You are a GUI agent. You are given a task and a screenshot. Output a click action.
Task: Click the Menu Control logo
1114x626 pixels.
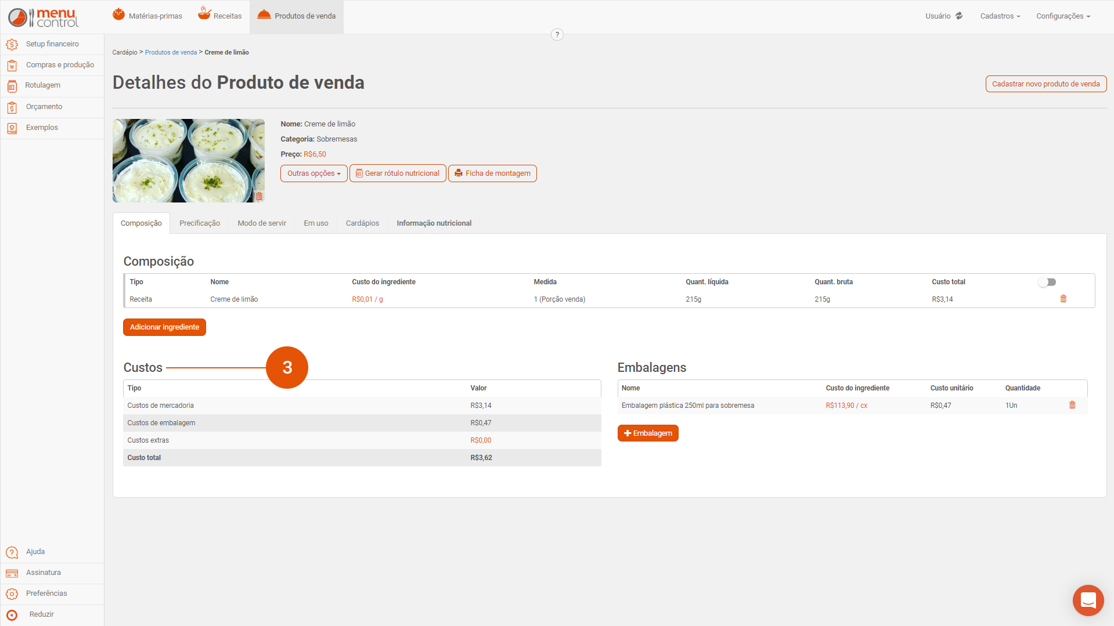[43, 17]
